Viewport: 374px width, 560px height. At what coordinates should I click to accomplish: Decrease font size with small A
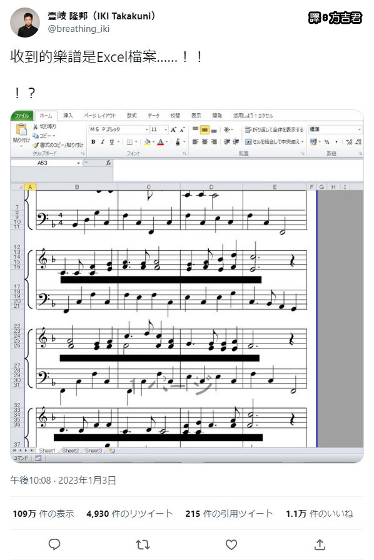(x=181, y=130)
